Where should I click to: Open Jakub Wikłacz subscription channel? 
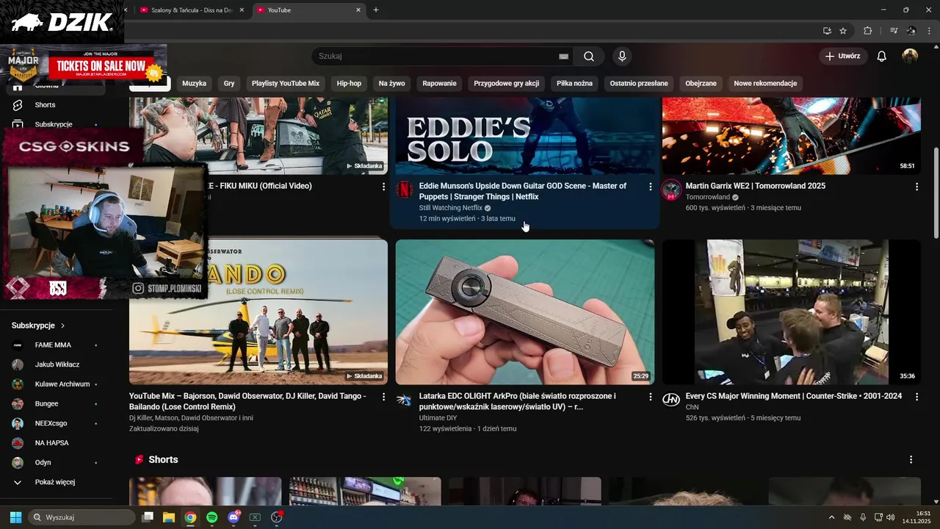pyautogui.click(x=55, y=364)
